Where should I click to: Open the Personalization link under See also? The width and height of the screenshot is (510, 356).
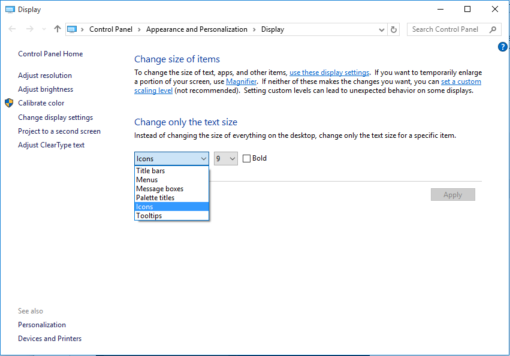(x=42, y=324)
